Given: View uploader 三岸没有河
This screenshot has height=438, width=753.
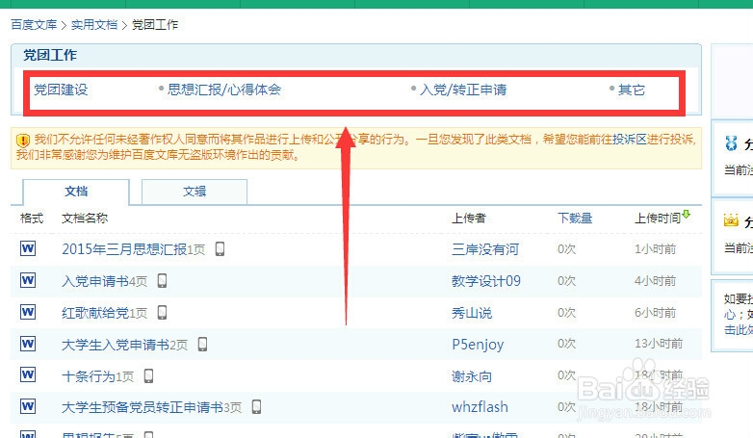Looking at the screenshot, I should pyautogui.click(x=485, y=249).
